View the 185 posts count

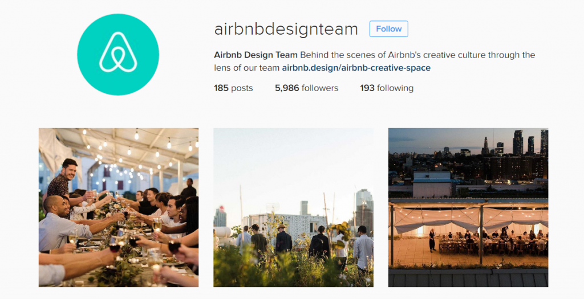233,88
